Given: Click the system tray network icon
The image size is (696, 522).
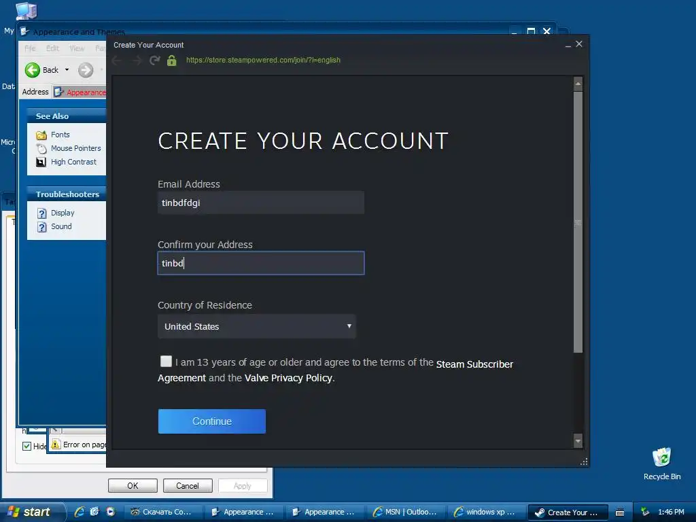Looking at the screenshot, I should point(646,512).
